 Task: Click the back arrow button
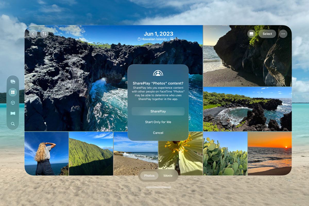tap(33, 34)
